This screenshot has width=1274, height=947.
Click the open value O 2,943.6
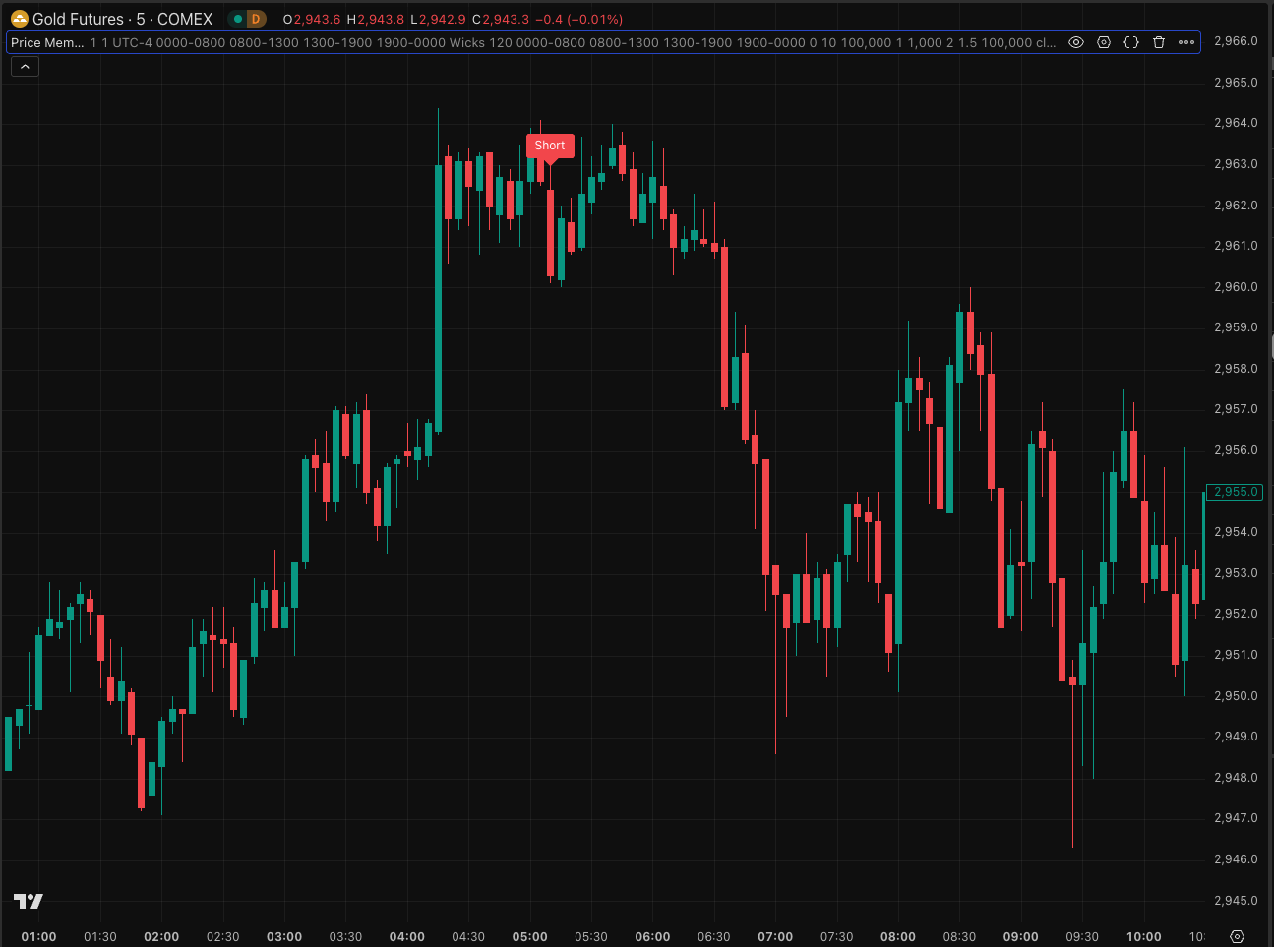pos(312,19)
